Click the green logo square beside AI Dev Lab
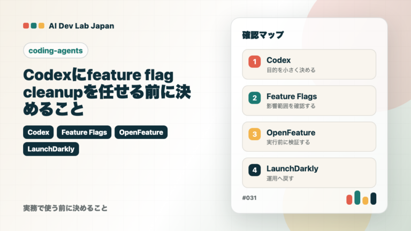Screen dimensions: 411x231 pyautogui.click(x=34, y=26)
